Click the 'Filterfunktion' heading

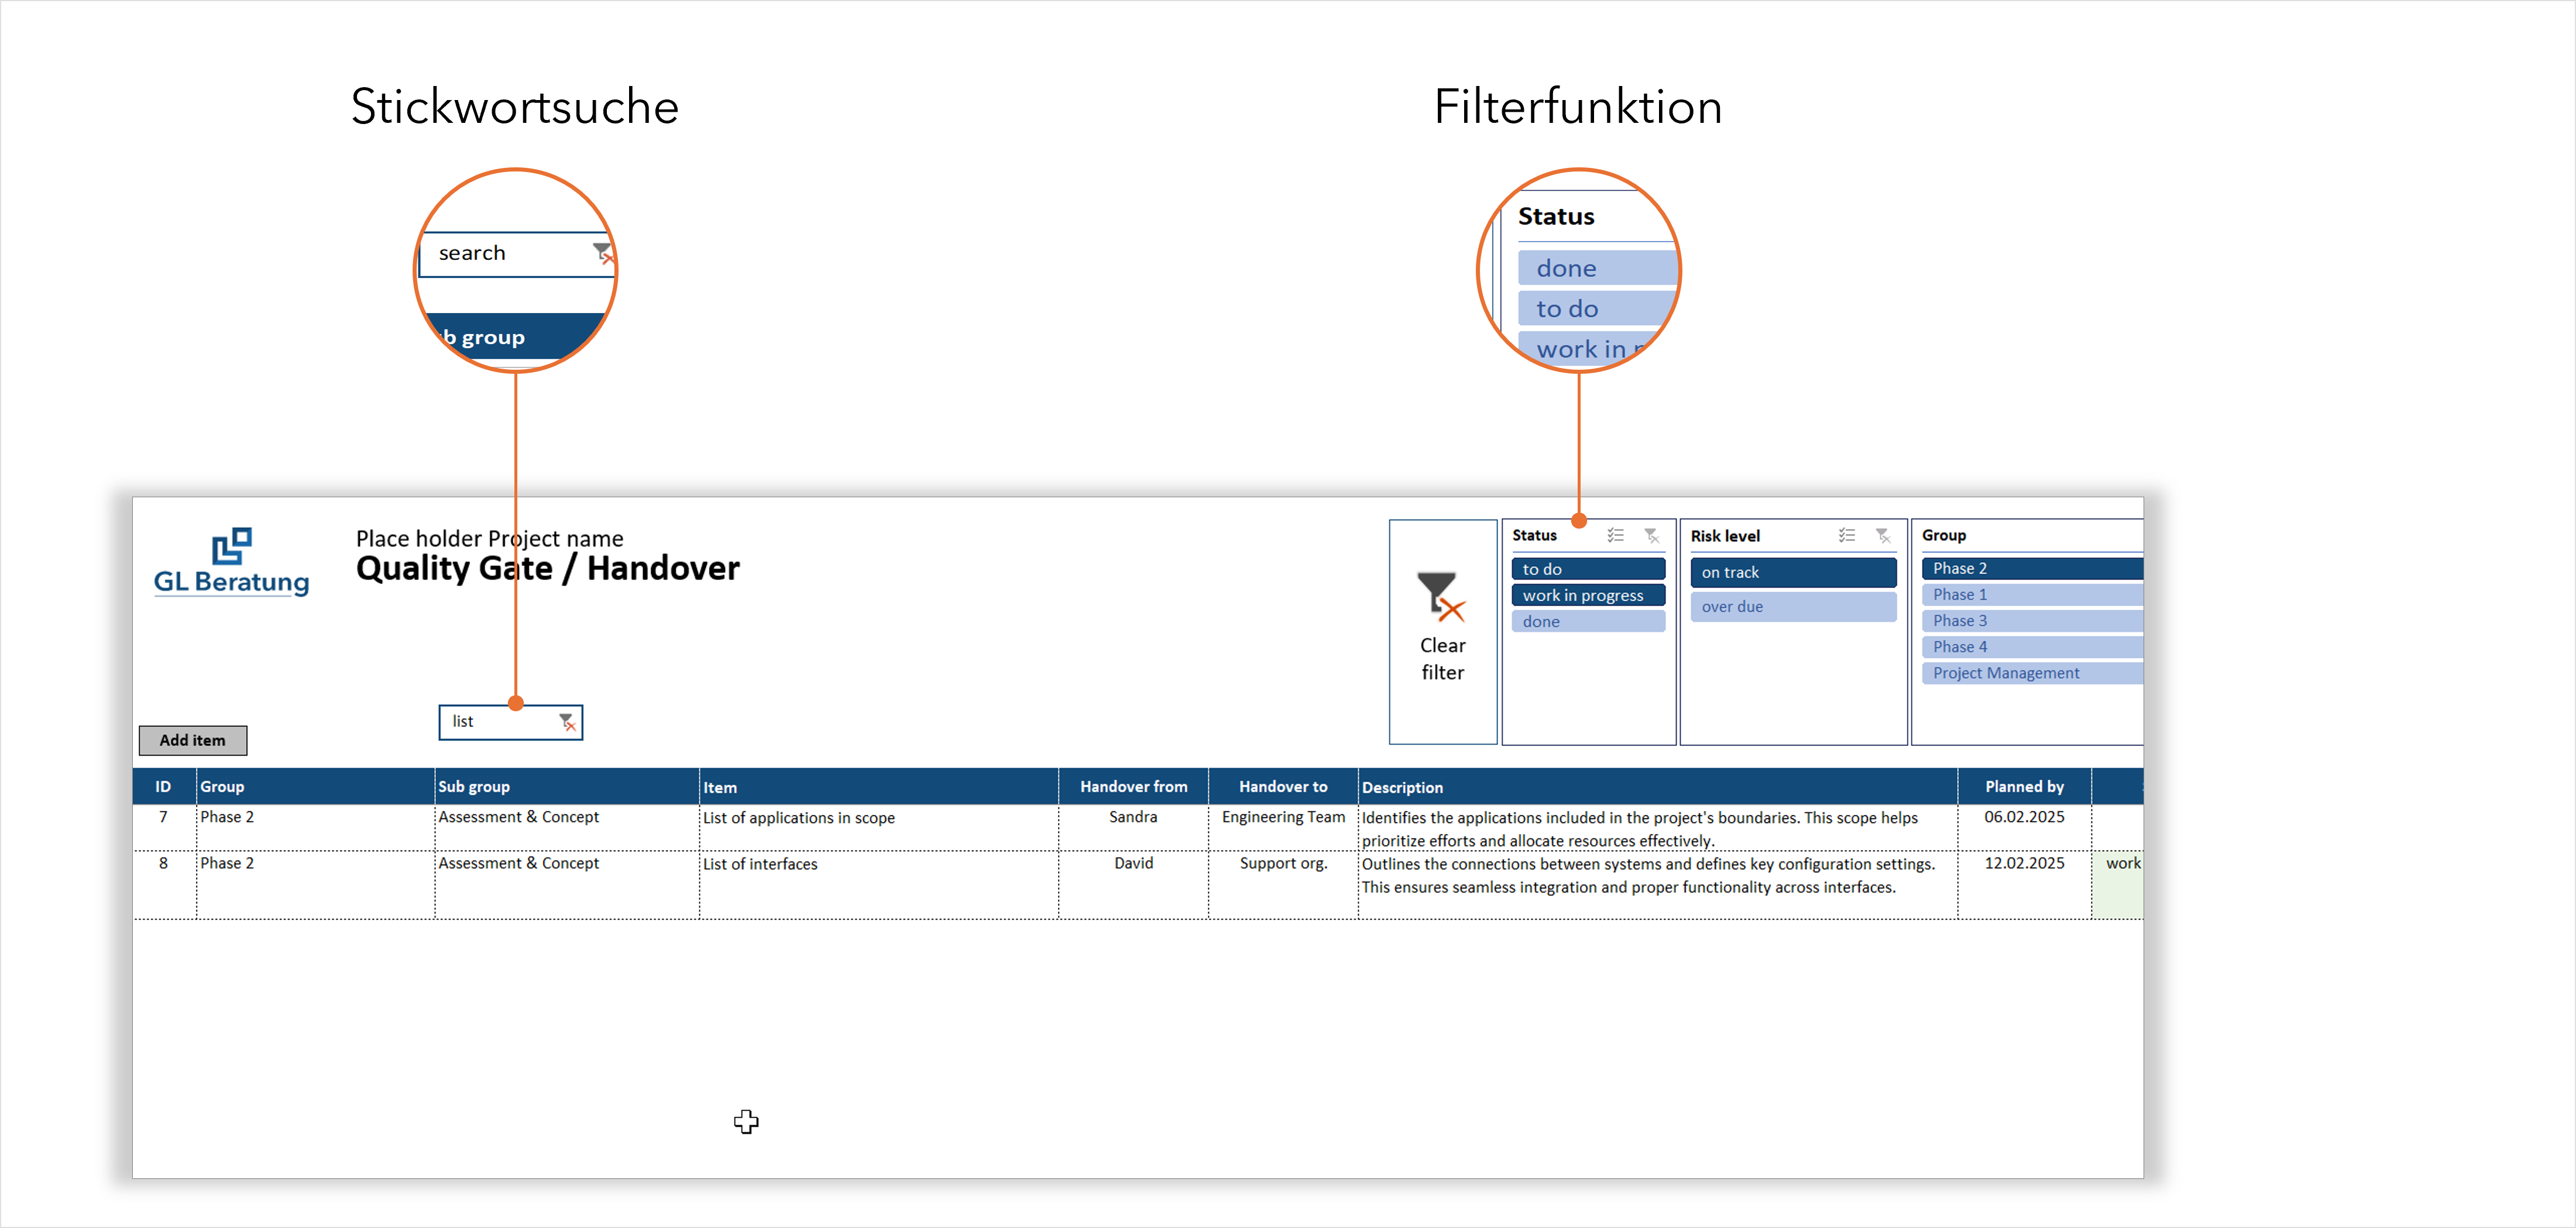point(1578,107)
